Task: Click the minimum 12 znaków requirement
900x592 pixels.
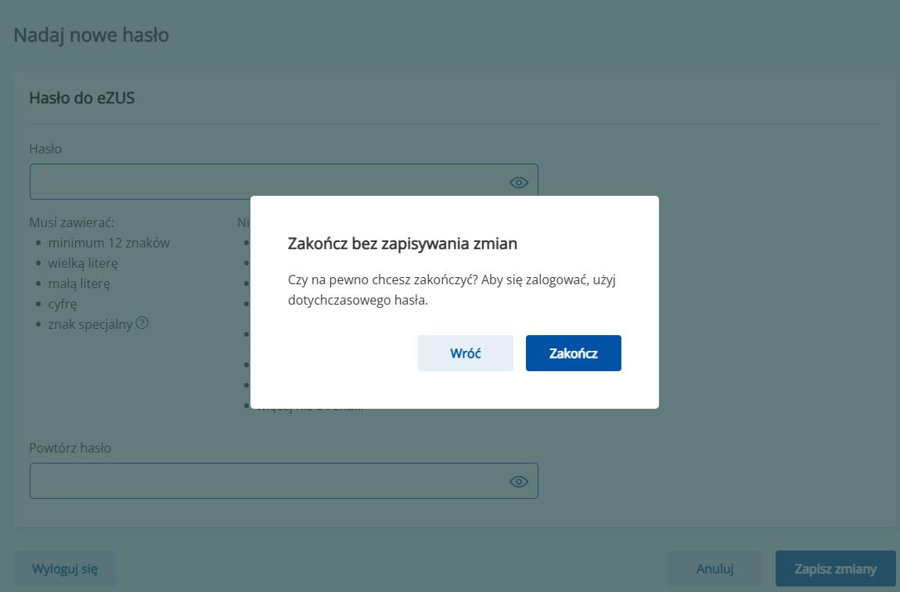Action: pos(109,243)
